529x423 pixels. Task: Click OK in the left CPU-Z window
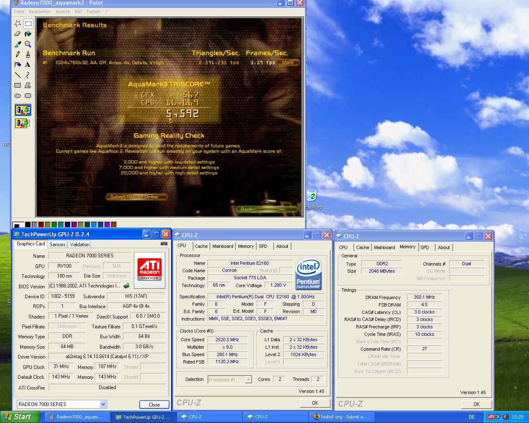pyautogui.click(x=315, y=403)
